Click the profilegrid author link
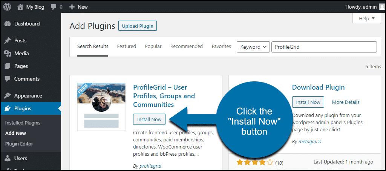386x171 pixels. click(150, 166)
